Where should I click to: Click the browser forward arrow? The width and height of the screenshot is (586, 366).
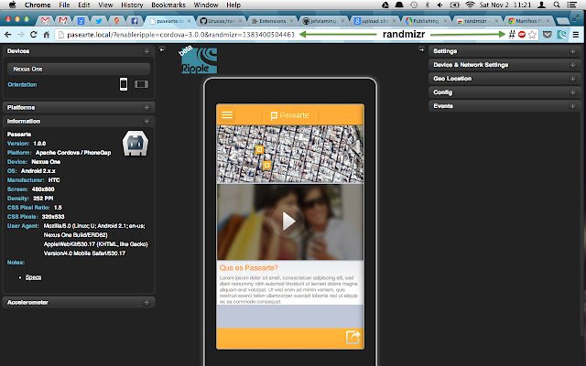[x=20, y=35]
